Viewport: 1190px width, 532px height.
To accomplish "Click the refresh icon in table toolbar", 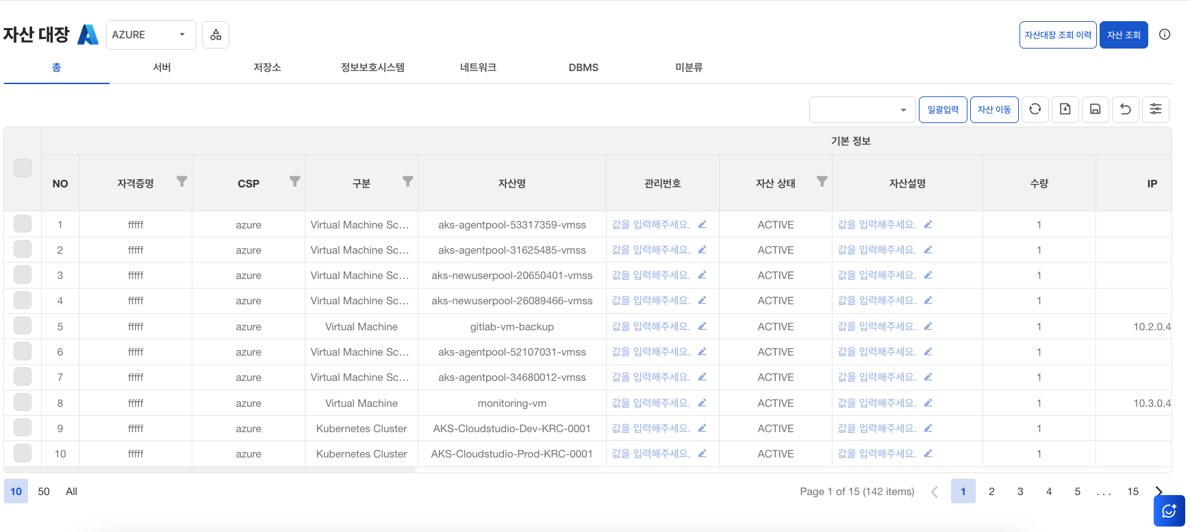I will (x=1035, y=109).
